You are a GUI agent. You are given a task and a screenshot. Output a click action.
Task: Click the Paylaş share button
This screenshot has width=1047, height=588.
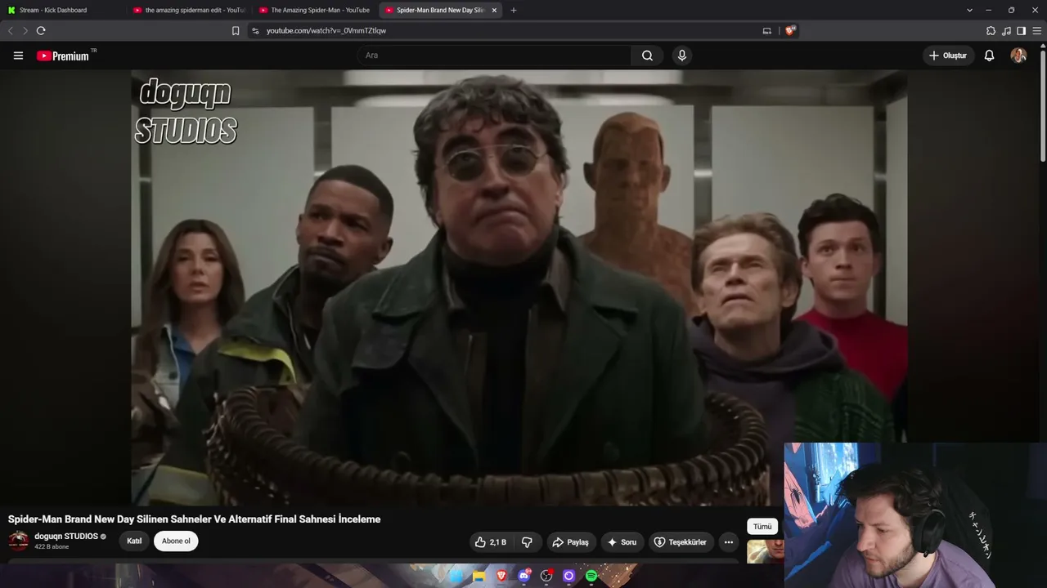[570, 542]
